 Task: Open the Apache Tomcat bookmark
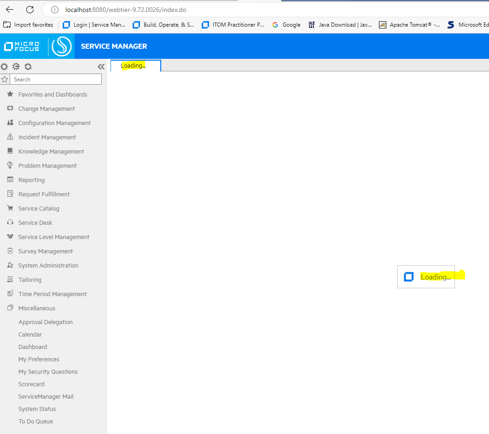[x=409, y=24]
